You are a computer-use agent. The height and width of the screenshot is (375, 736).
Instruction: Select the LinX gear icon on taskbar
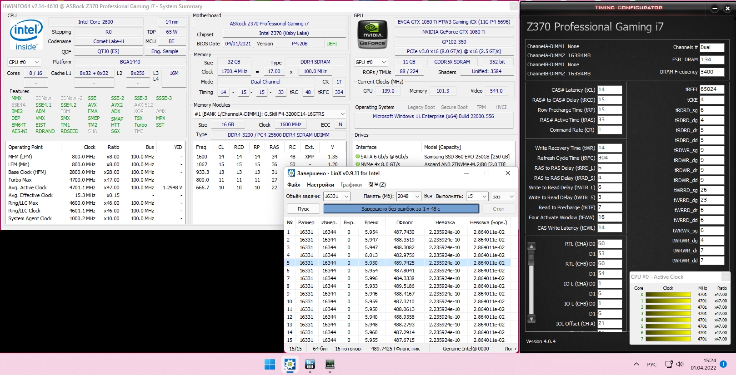click(290, 364)
